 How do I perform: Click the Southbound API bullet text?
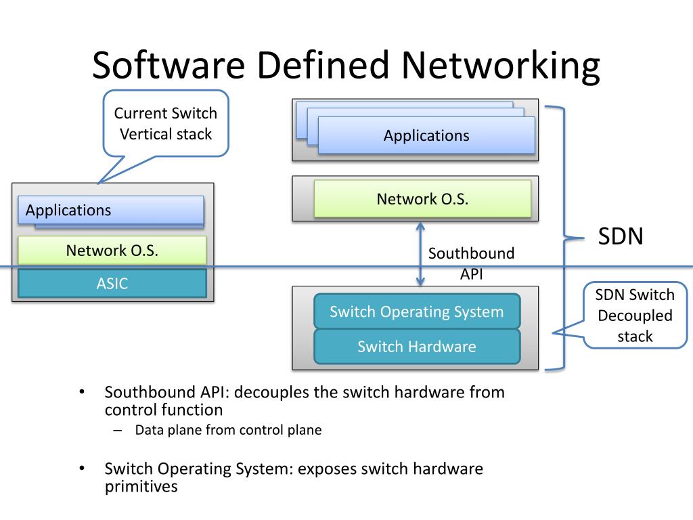pyautogui.click(x=305, y=401)
